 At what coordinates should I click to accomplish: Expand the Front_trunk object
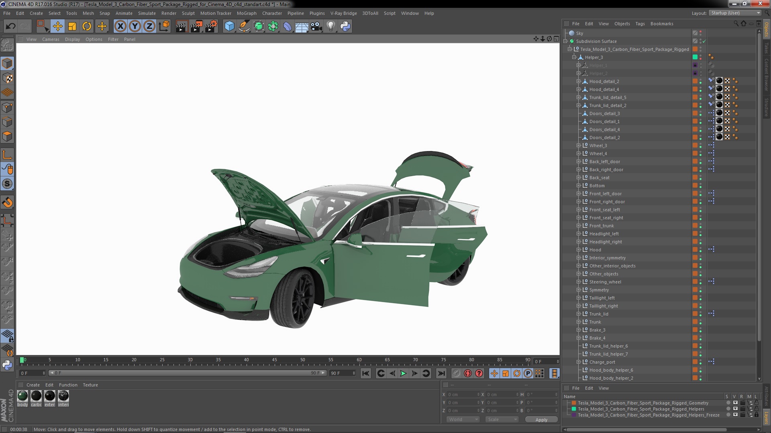579,226
